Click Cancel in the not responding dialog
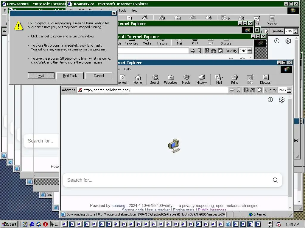Image resolution: width=305 pixels, height=228 pixels. click(99, 76)
